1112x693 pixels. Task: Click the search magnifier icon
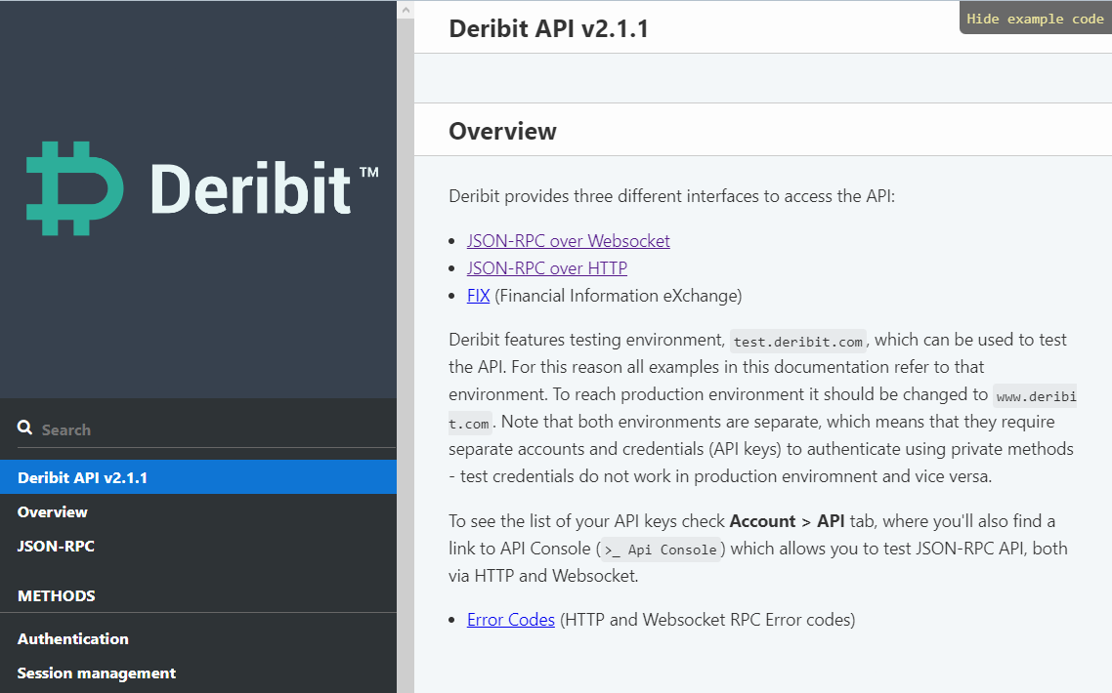pos(25,428)
